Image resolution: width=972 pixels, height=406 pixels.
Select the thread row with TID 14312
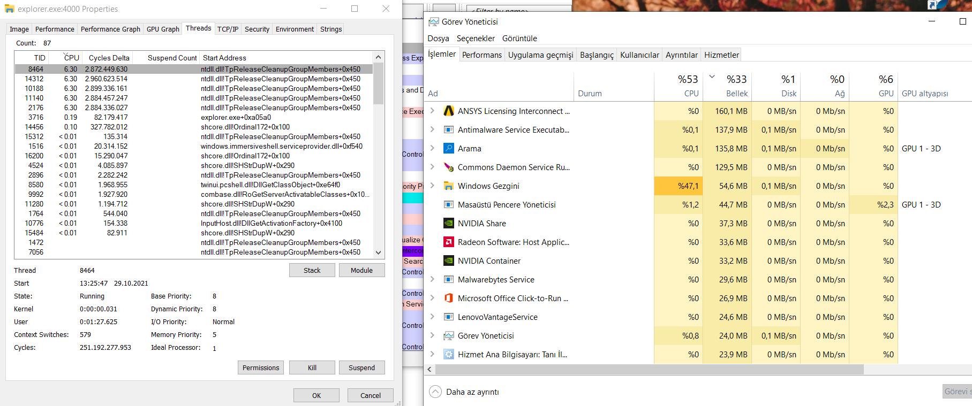pyautogui.click(x=194, y=79)
